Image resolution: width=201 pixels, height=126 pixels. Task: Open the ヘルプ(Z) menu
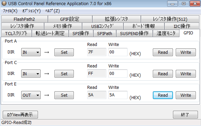coord(53,11)
